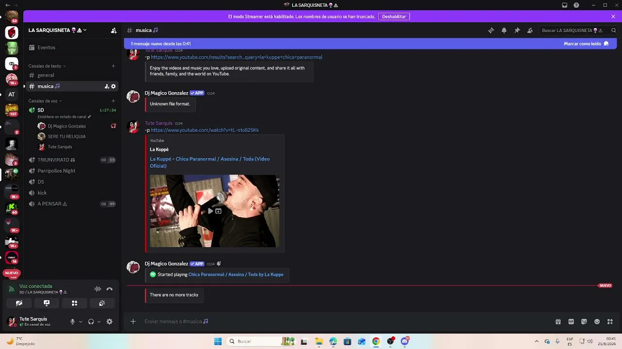
Task: Open the LA SARQUISNETA server dropdown menu
Action: [x=57, y=30]
